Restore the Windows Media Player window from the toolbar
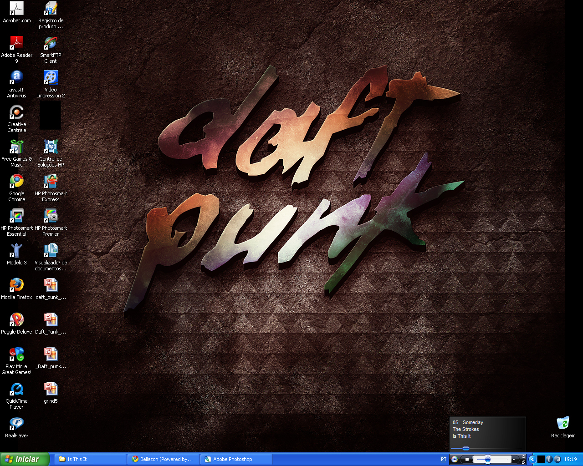583x466 pixels. coord(523,462)
